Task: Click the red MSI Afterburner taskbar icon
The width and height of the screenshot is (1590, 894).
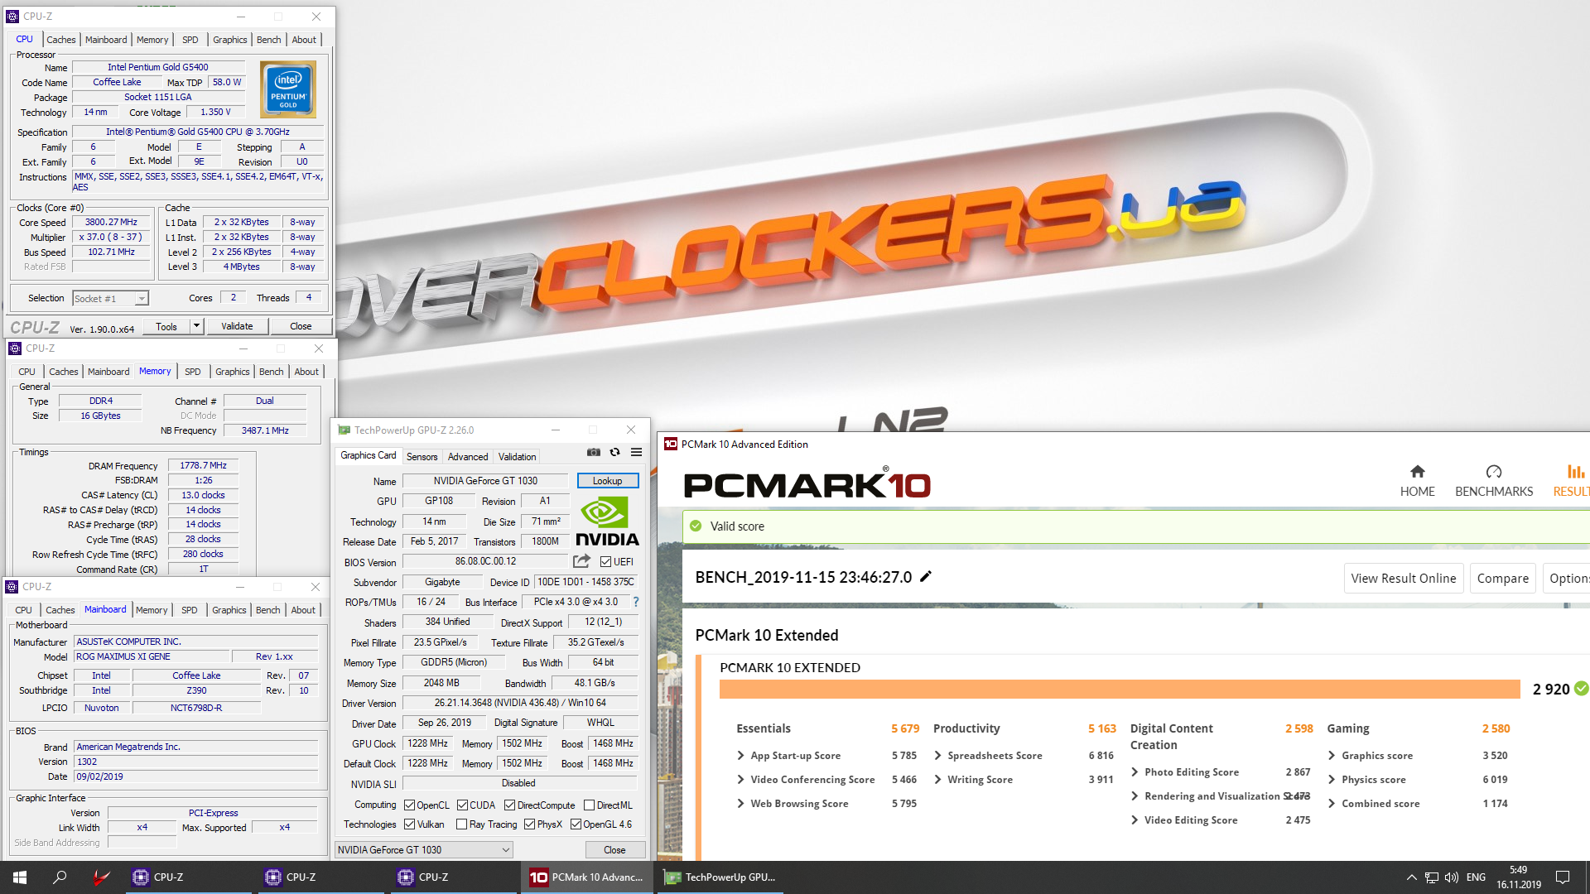Action: point(101,877)
